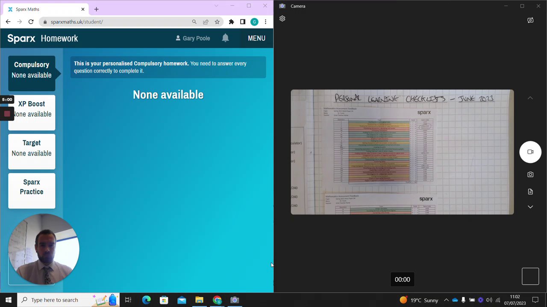547x307 pixels.
Task: Open Wi-Fi network settings tray icon
Action: coord(498,300)
